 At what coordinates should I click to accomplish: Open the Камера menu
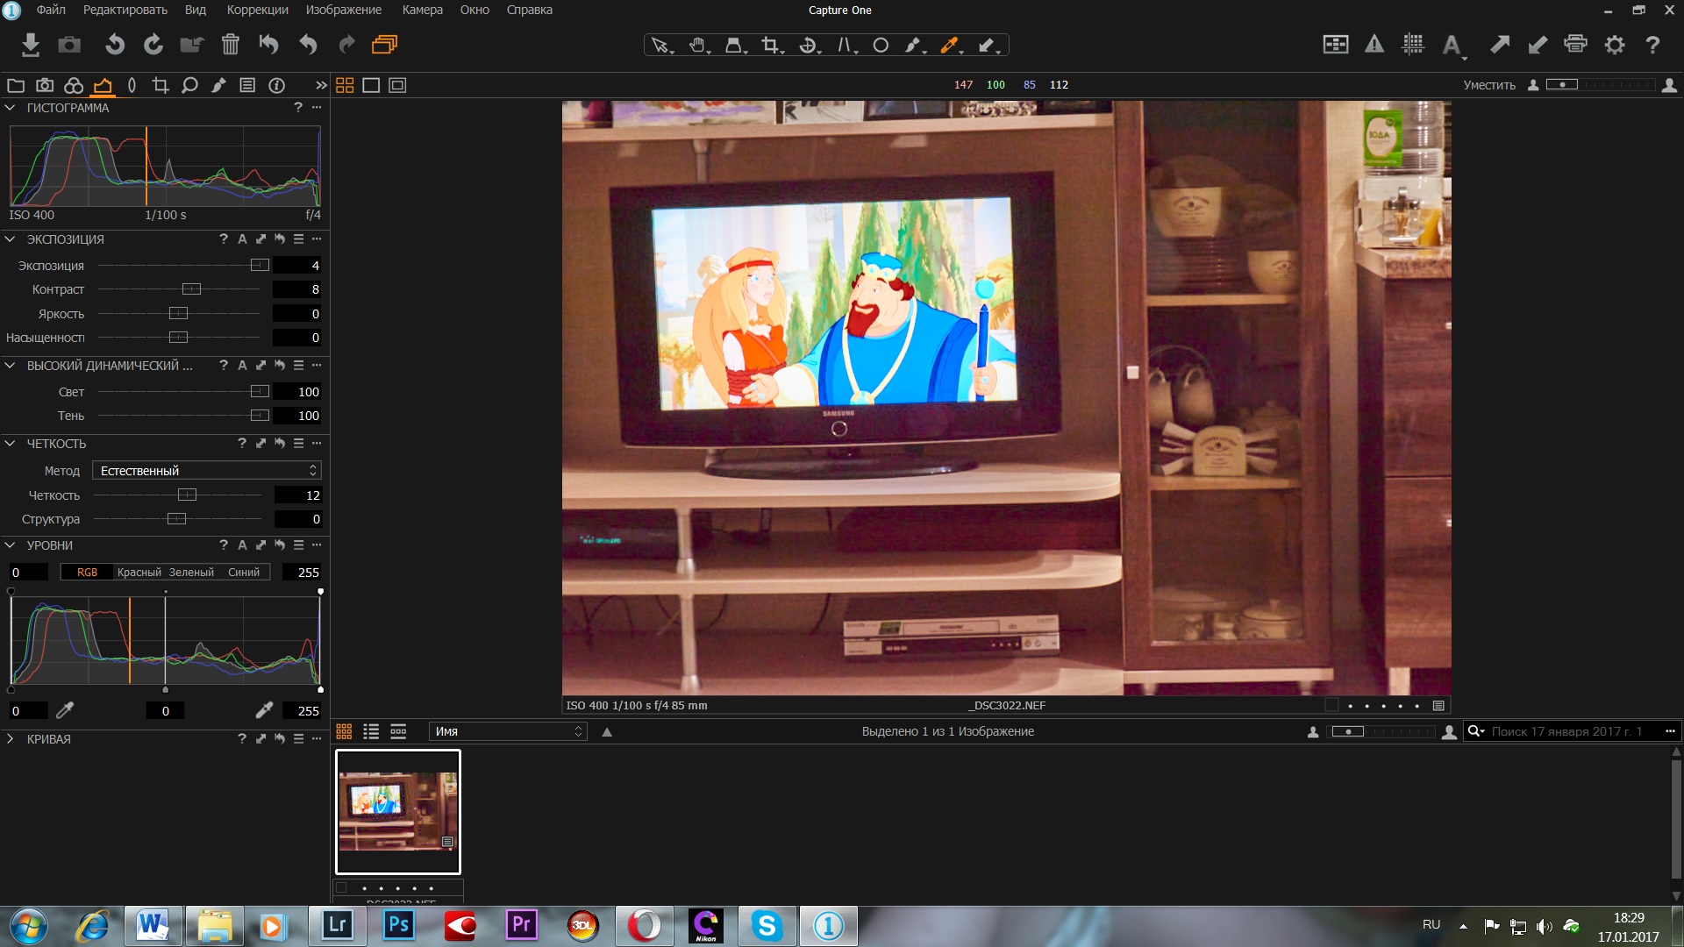coord(422,10)
